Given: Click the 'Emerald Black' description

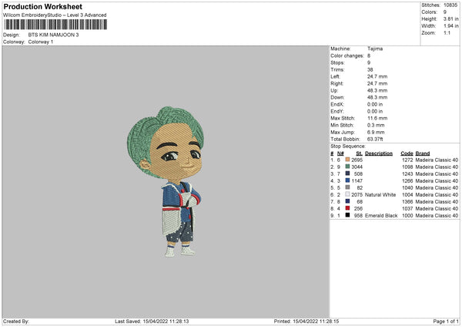Looking at the screenshot, I should (x=381, y=216).
